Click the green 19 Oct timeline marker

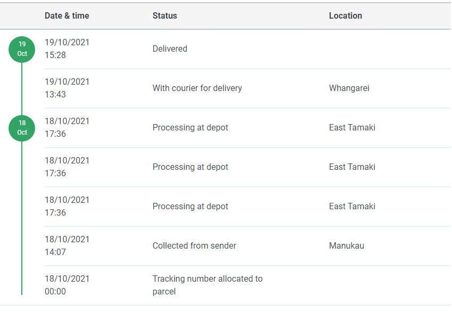[22, 49]
